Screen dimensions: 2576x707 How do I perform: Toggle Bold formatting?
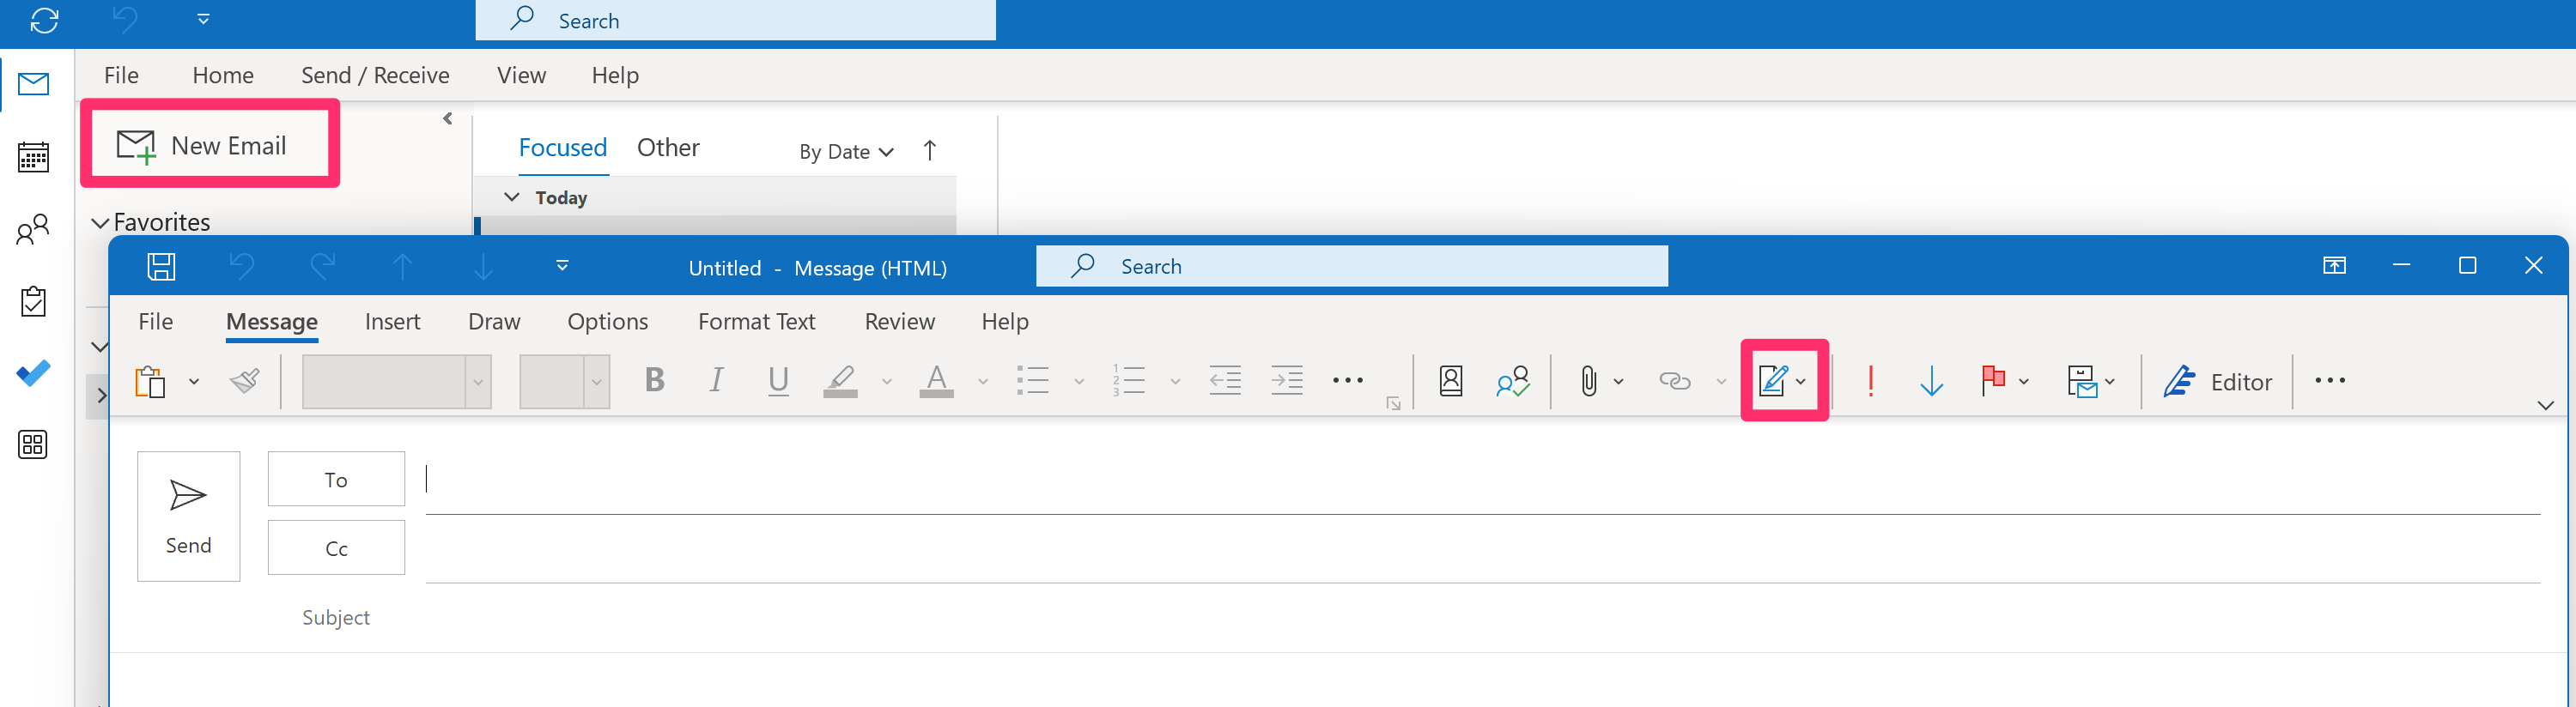click(655, 380)
